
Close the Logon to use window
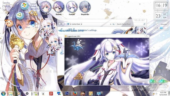pyautogui.click(x=147, y=35)
